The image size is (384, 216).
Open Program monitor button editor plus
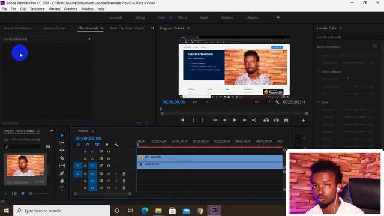pyautogui.click(x=304, y=121)
